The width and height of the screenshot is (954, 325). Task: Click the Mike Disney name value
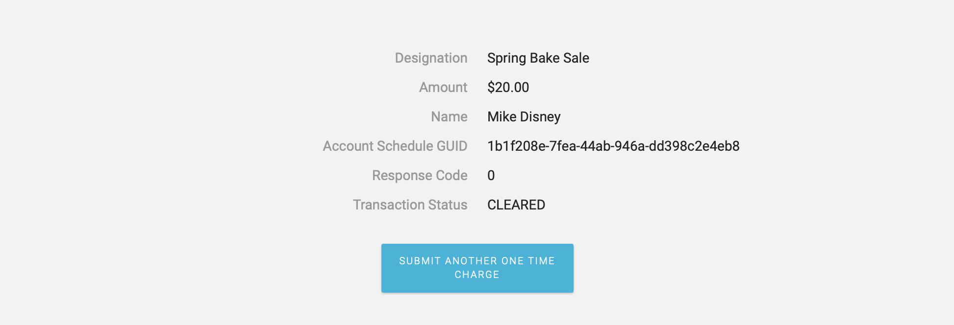(x=524, y=116)
